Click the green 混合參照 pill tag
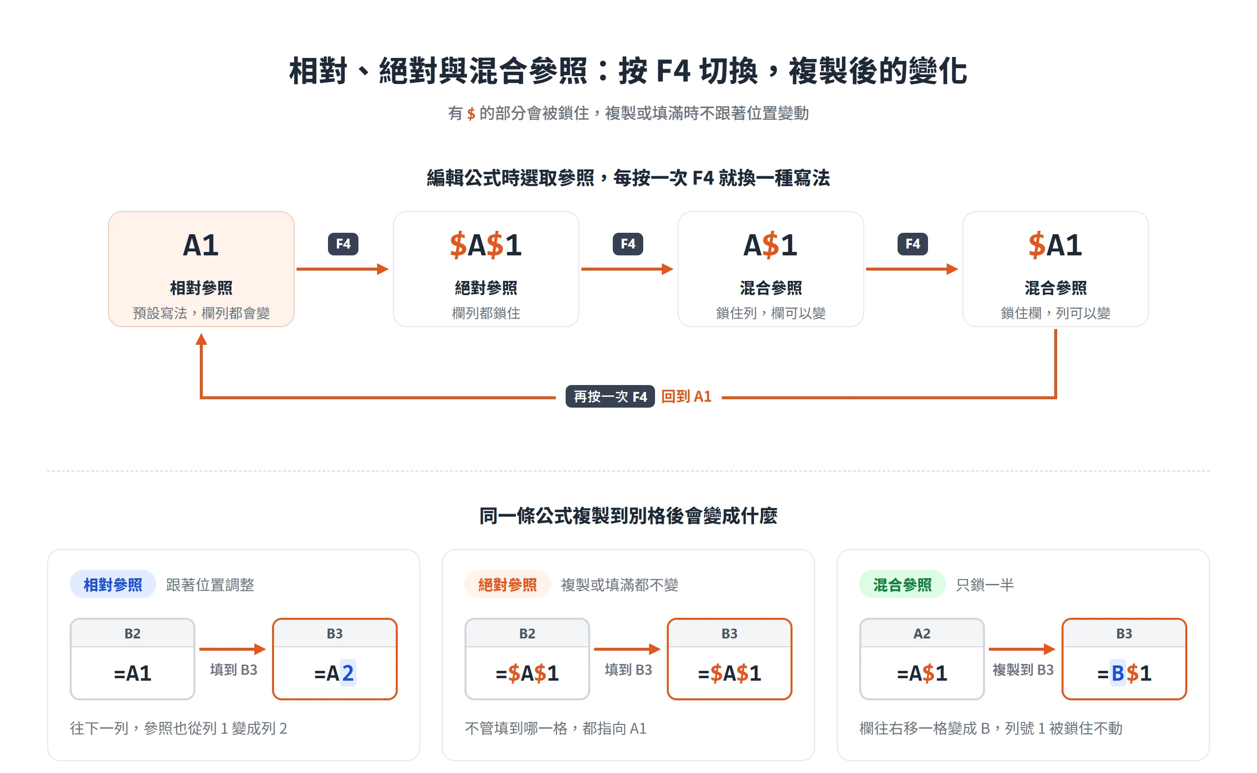1257x773 pixels. pos(902,584)
